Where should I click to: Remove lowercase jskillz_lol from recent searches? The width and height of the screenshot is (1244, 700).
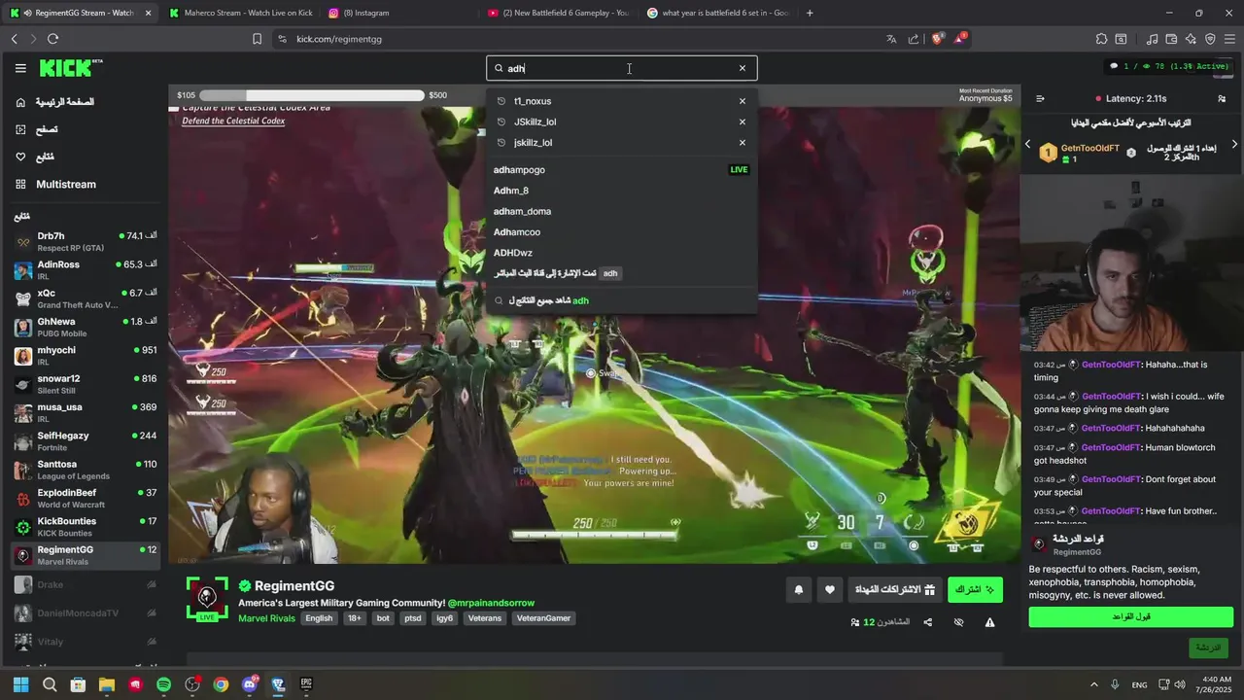(x=743, y=142)
